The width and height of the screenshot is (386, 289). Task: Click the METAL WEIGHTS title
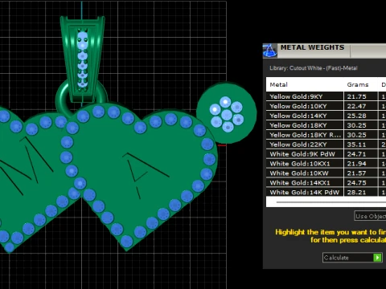[312, 47]
